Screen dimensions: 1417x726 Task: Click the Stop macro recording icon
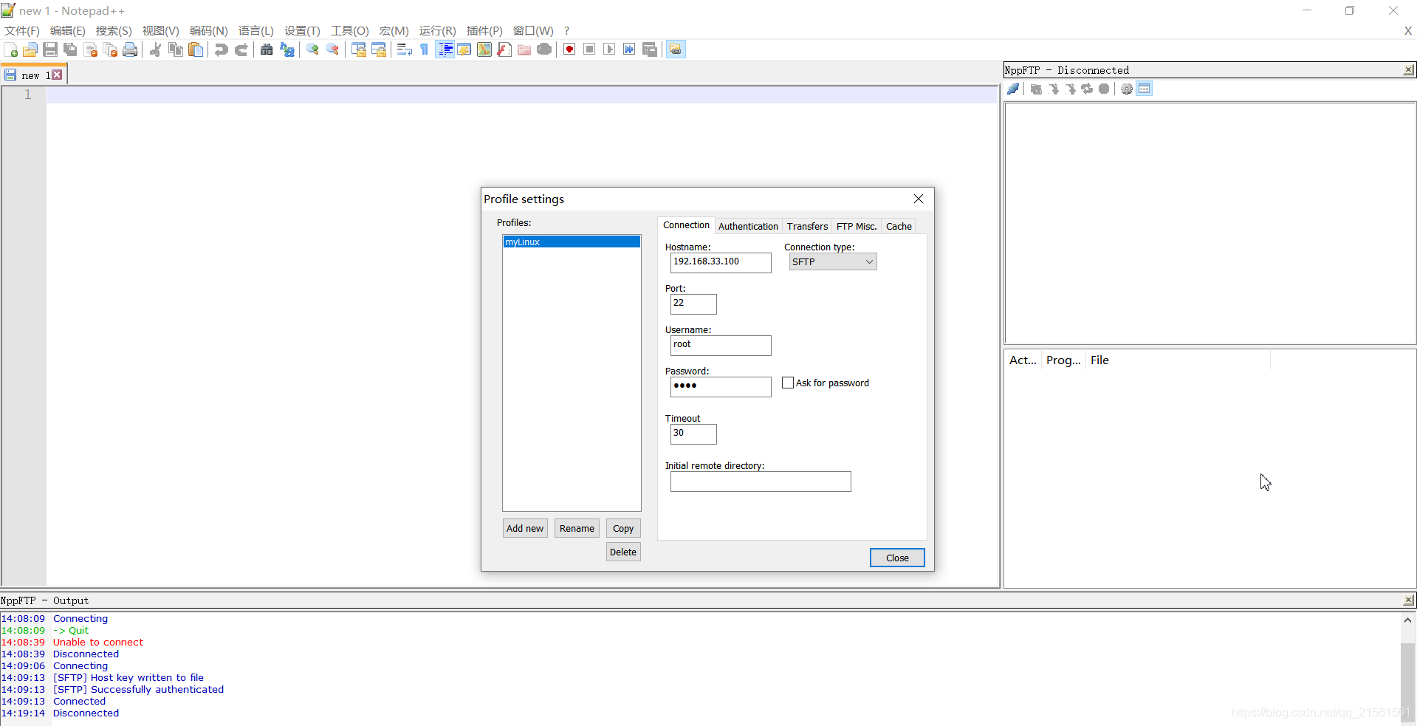click(589, 49)
